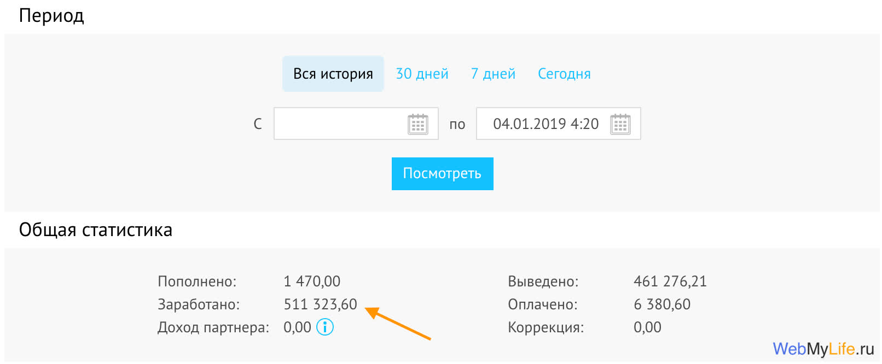Click the Период section heading

pos(51,15)
